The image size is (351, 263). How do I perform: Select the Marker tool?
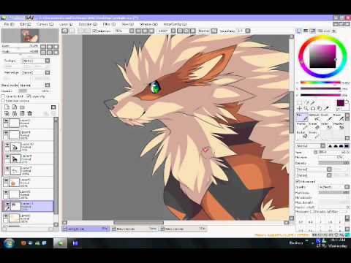302,126
